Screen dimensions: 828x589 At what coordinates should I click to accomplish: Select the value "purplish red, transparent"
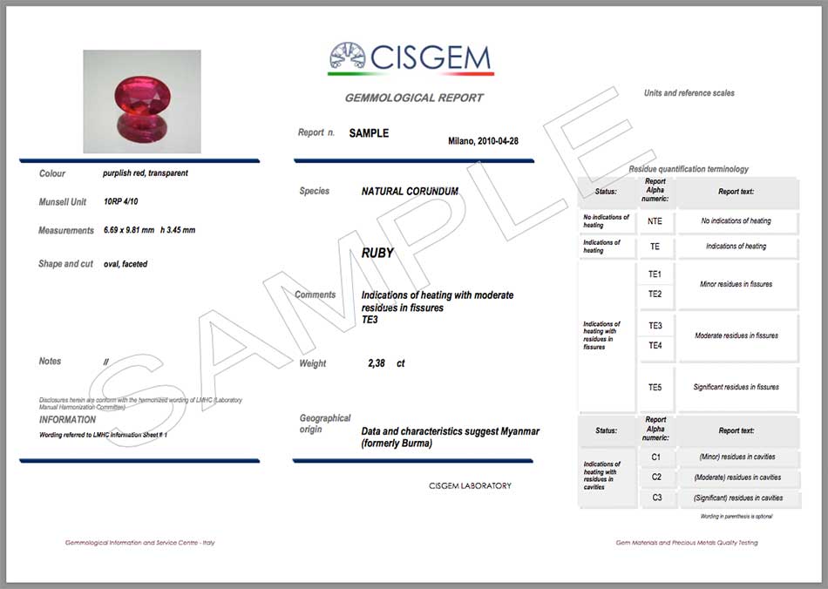[146, 173]
